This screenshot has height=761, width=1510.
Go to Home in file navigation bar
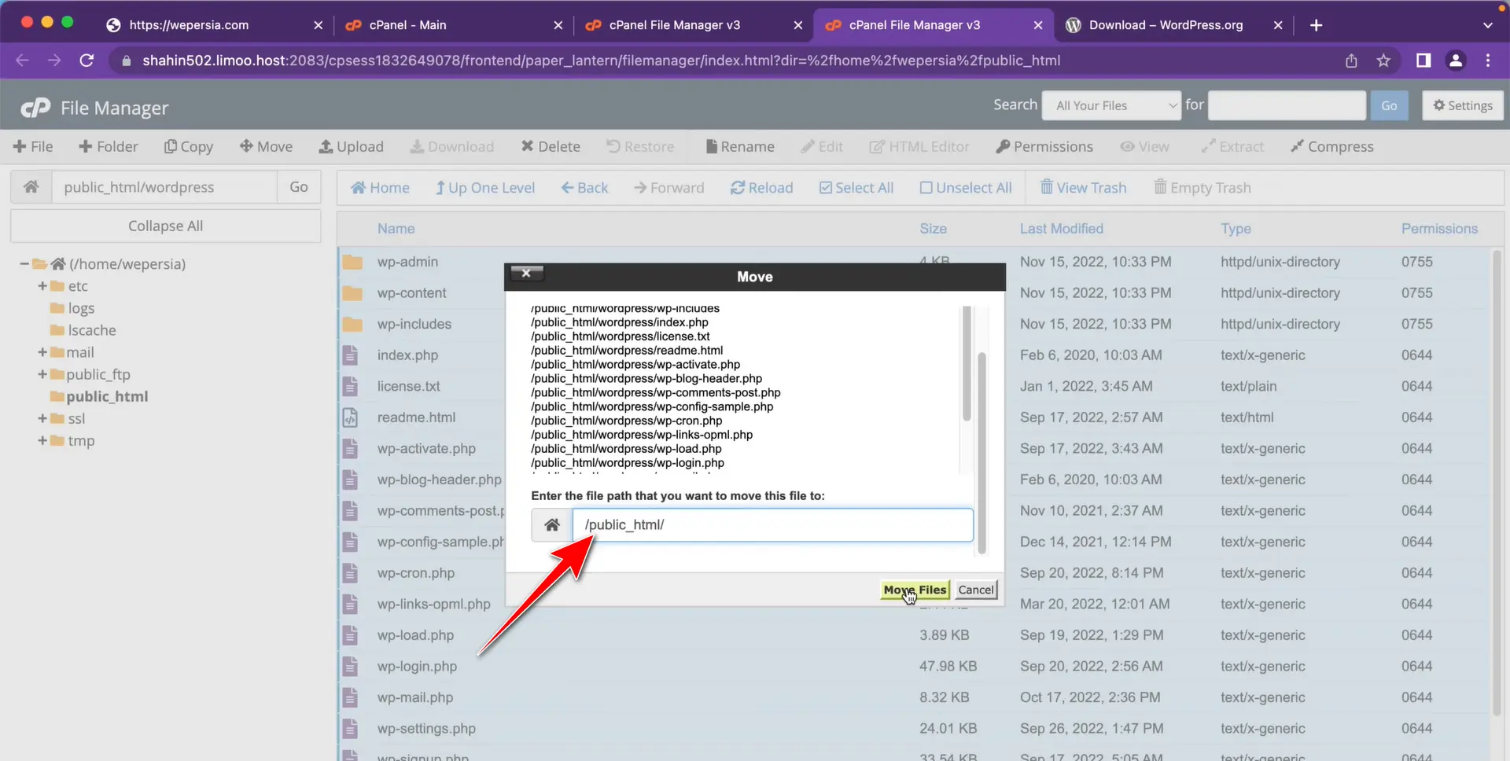click(x=380, y=187)
